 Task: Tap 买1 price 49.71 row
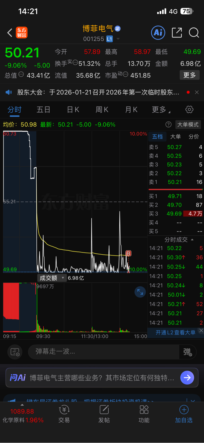tap(176, 196)
